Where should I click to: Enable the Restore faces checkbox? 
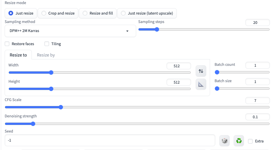point(7,44)
